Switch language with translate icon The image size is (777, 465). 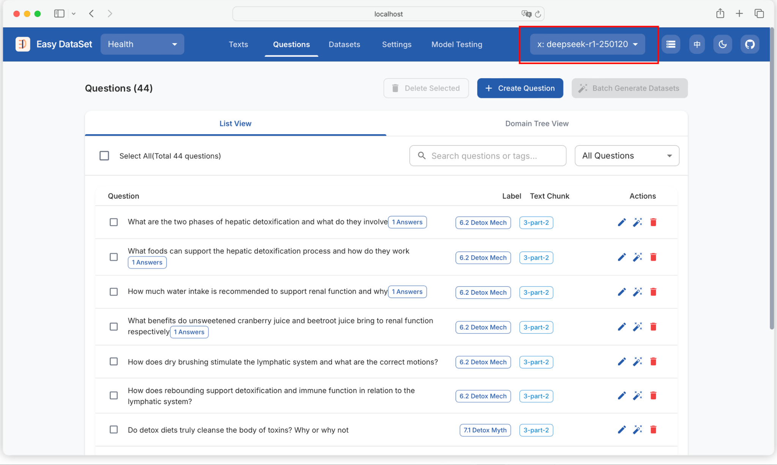[x=697, y=44]
